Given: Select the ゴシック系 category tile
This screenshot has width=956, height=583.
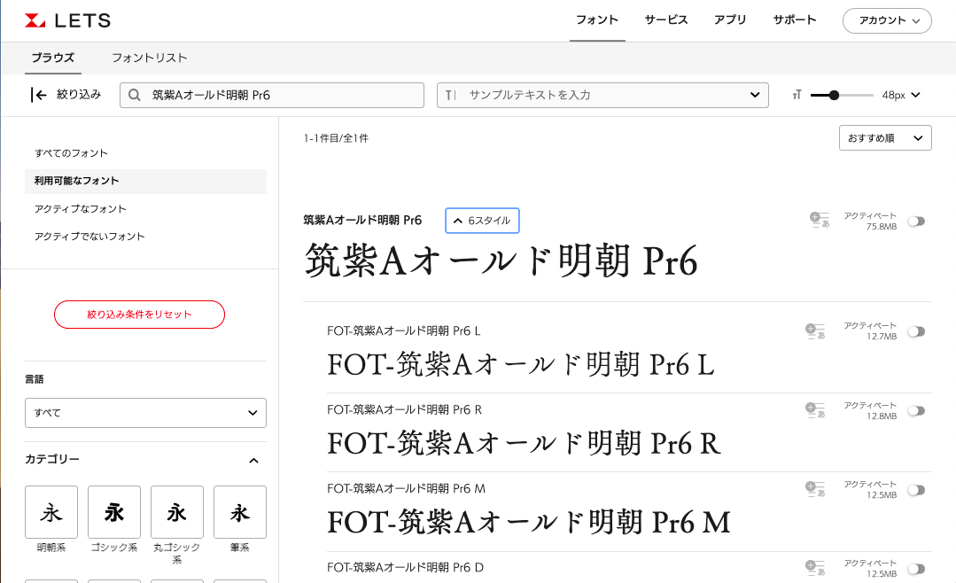Looking at the screenshot, I should coord(114,512).
